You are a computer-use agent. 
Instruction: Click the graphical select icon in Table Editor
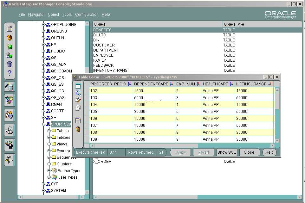[x=78, y=93]
